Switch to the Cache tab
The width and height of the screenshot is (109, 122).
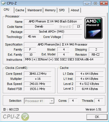[x=20, y=10]
